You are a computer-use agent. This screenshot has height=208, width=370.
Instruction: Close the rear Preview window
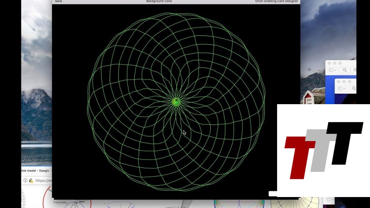pyautogui.click(x=330, y=63)
